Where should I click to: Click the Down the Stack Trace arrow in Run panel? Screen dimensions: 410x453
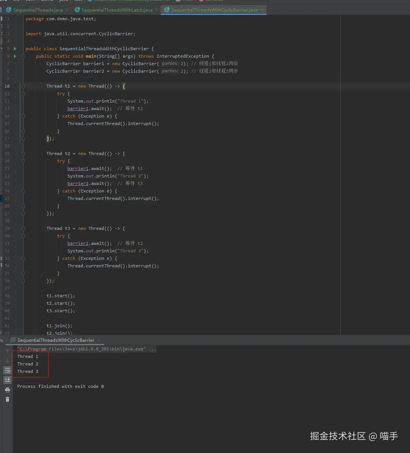click(x=7, y=361)
